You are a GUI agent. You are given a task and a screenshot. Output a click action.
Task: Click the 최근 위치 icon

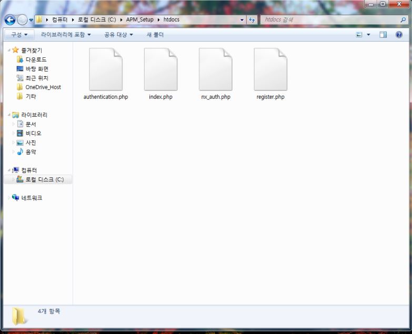[20, 78]
